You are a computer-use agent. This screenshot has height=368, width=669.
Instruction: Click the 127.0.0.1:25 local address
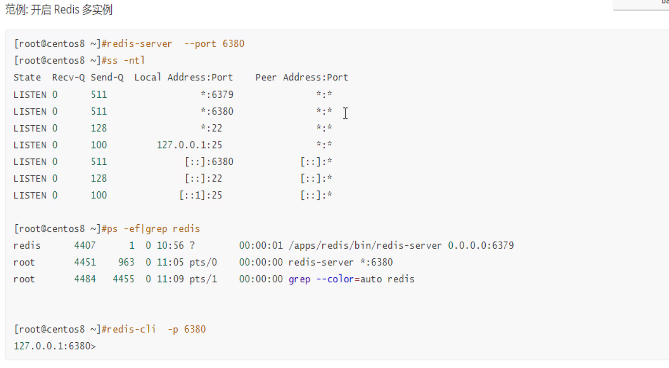(189, 145)
